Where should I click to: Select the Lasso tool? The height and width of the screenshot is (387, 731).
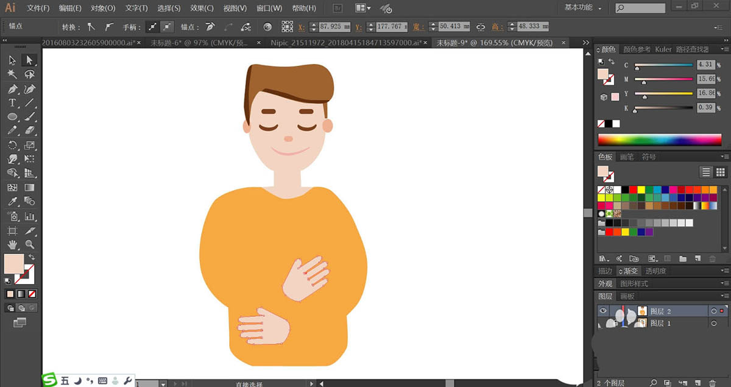[x=29, y=74]
